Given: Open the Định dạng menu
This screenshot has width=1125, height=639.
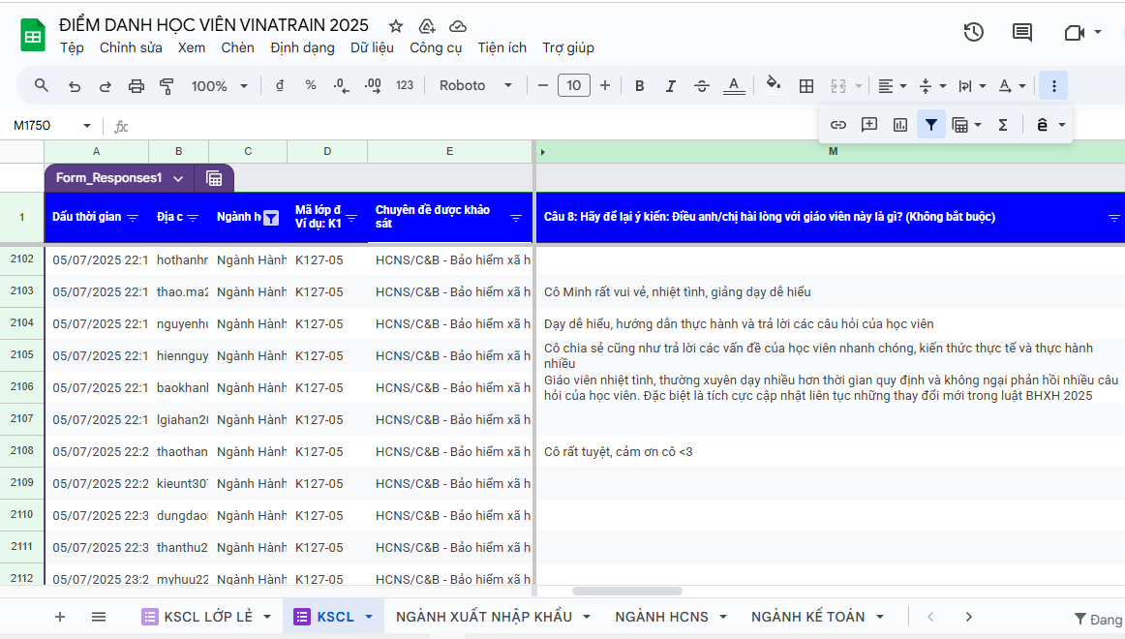Looking at the screenshot, I should tap(304, 47).
